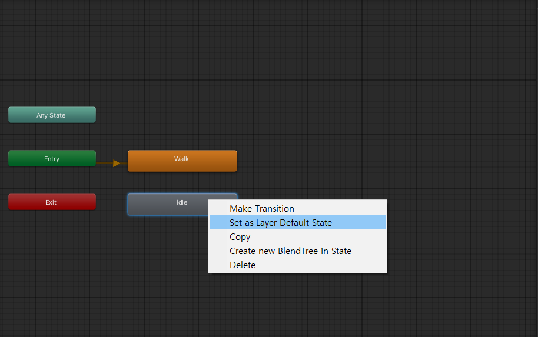Screen dimensions: 538x337
Task: Choose Make Transition from context menu
Action: click(x=297, y=208)
